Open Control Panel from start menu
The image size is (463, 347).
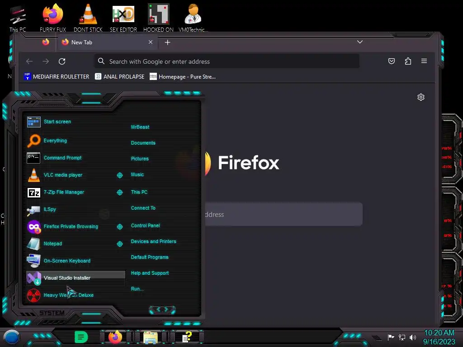pos(145,226)
